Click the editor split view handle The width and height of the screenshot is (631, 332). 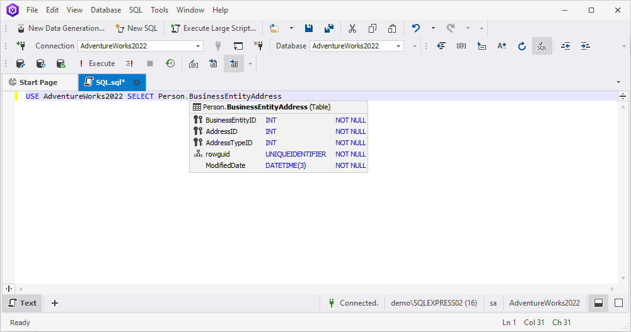click(623, 96)
